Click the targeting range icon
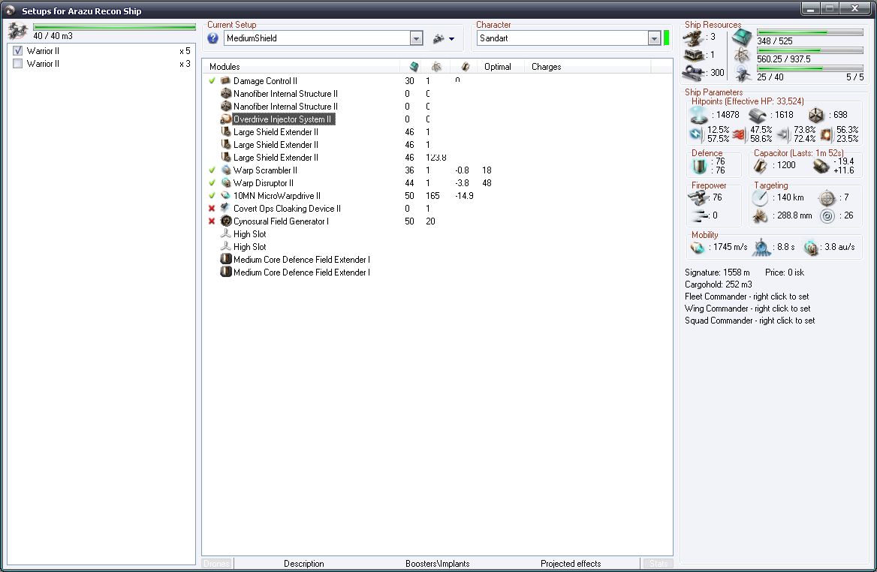Screen dimensions: 877x572 pyautogui.click(x=760, y=197)
